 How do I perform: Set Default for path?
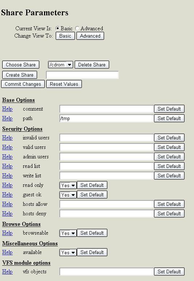[x=169, y=118]
